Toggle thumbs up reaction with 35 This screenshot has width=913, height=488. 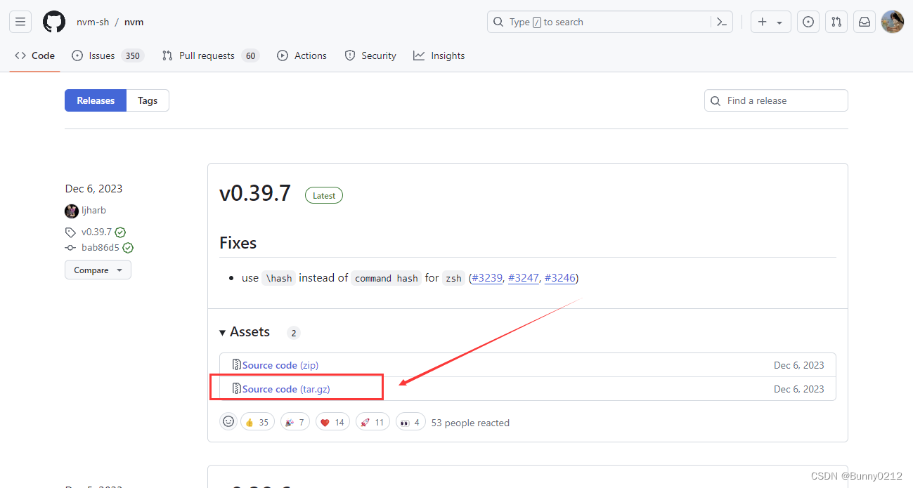(257, 422)
